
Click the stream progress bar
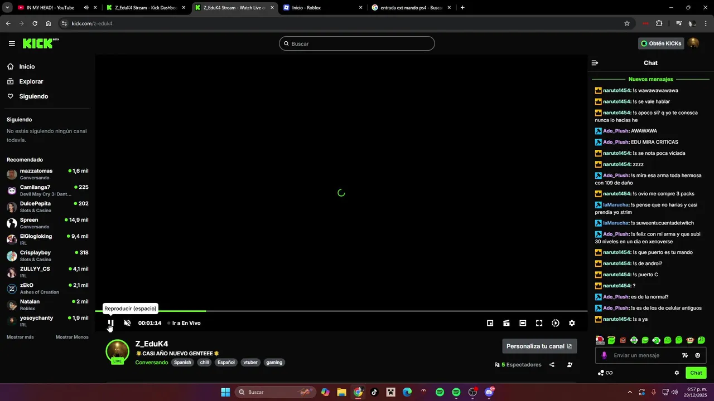341,311
